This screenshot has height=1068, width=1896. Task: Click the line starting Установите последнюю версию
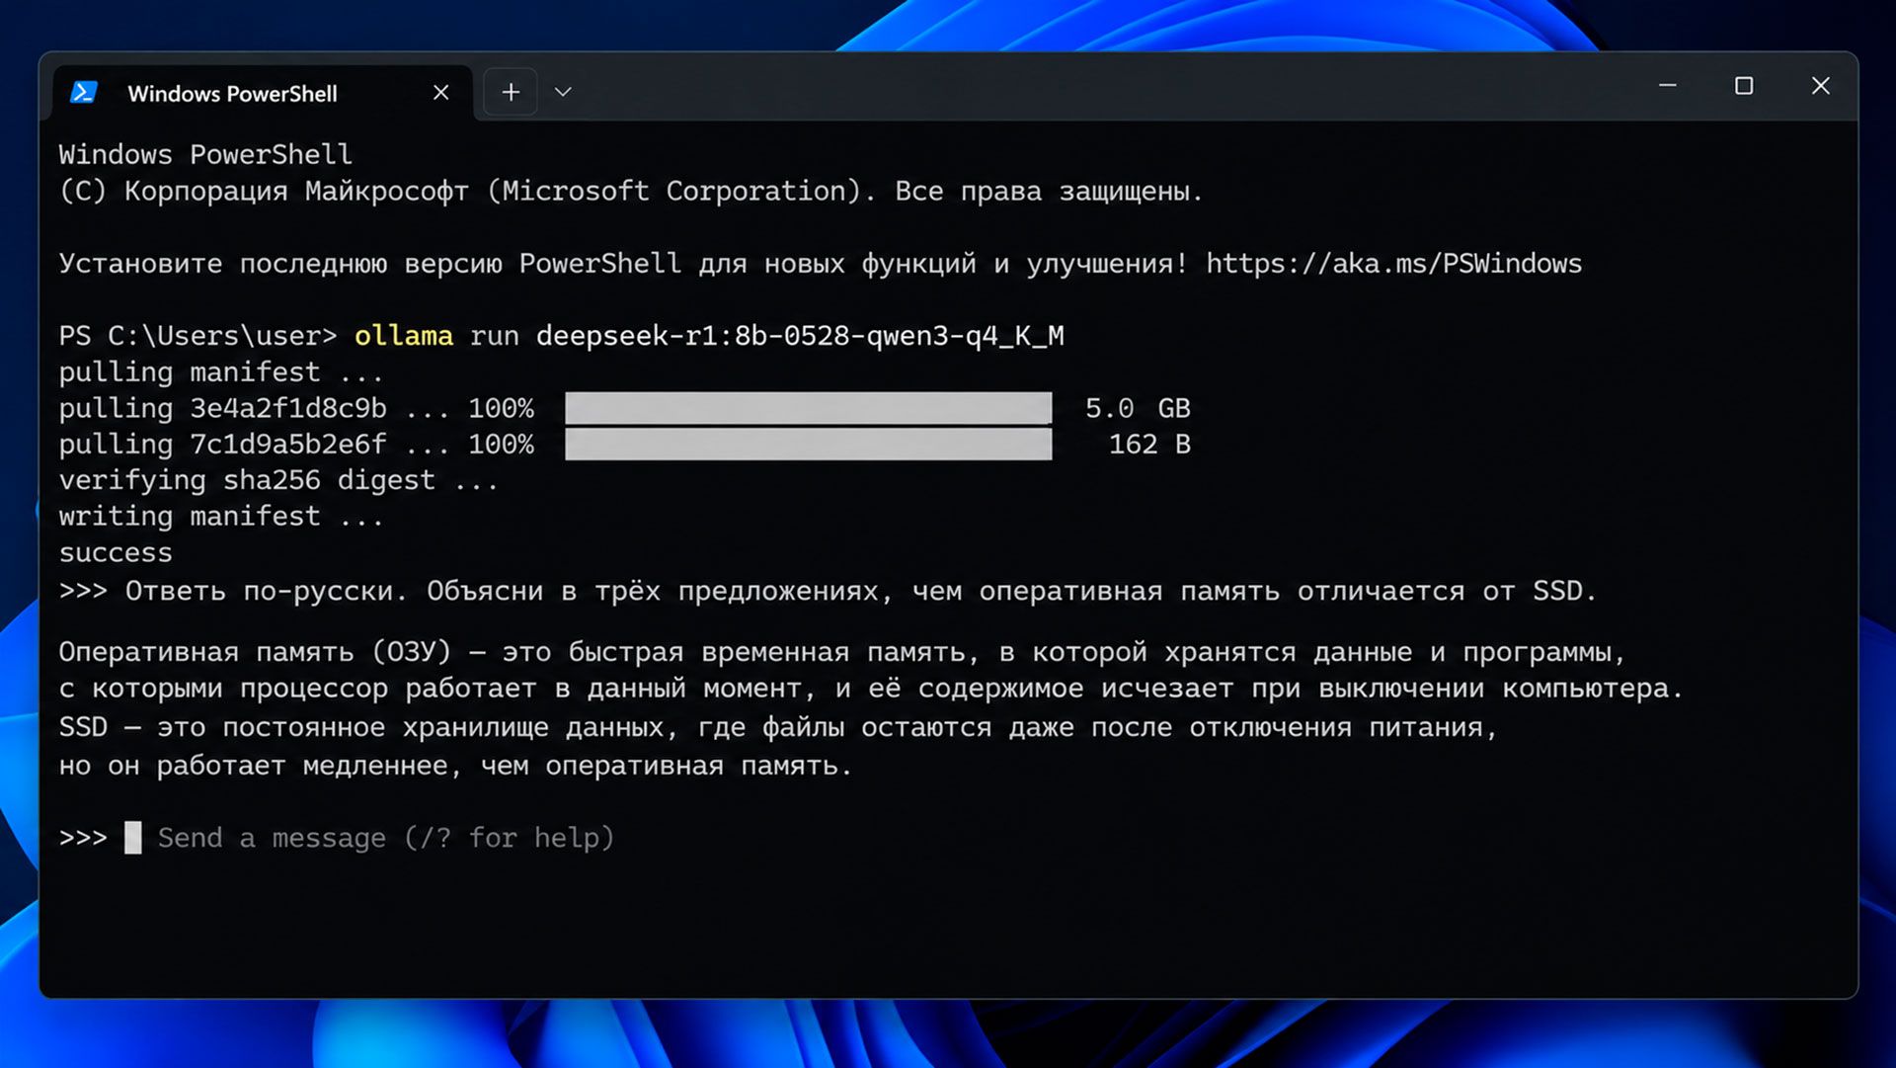821,264
